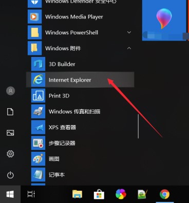The height and width of the screenshot is (203, 189).
Task: Select the Internet Explorer label
Action: 70,80
